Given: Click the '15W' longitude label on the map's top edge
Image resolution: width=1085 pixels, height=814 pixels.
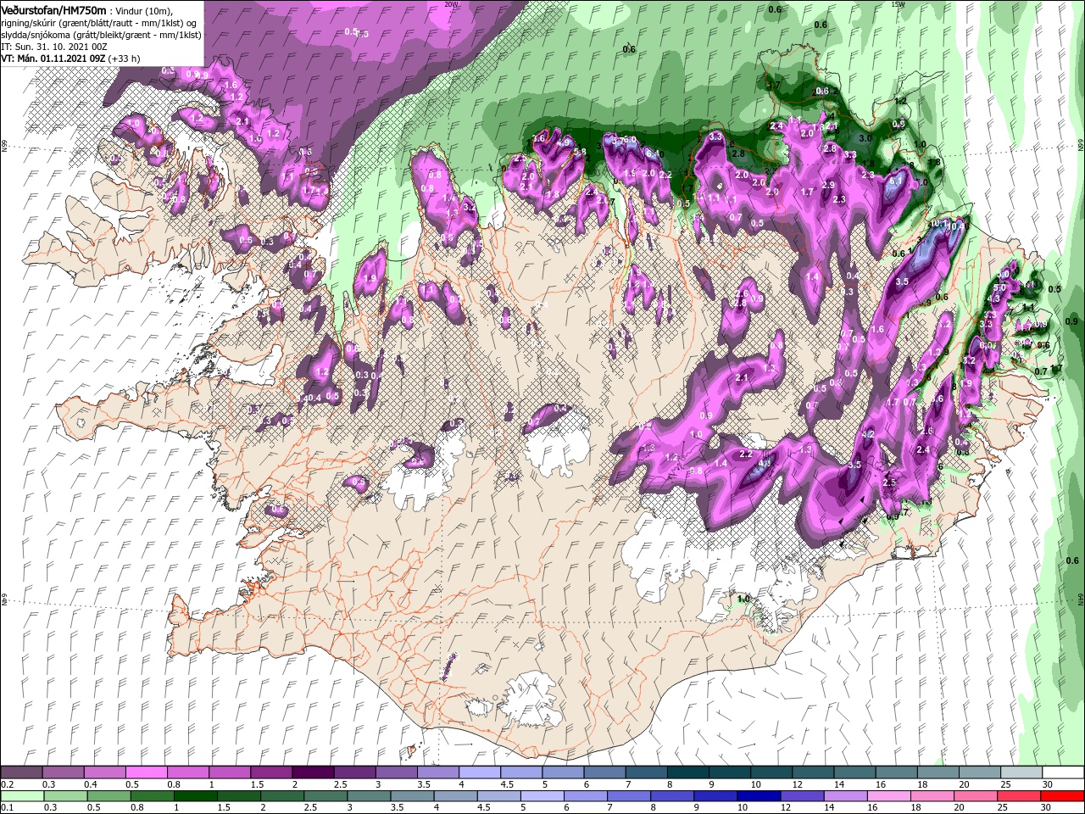Looking at the screenshot, I should point(897,3).
